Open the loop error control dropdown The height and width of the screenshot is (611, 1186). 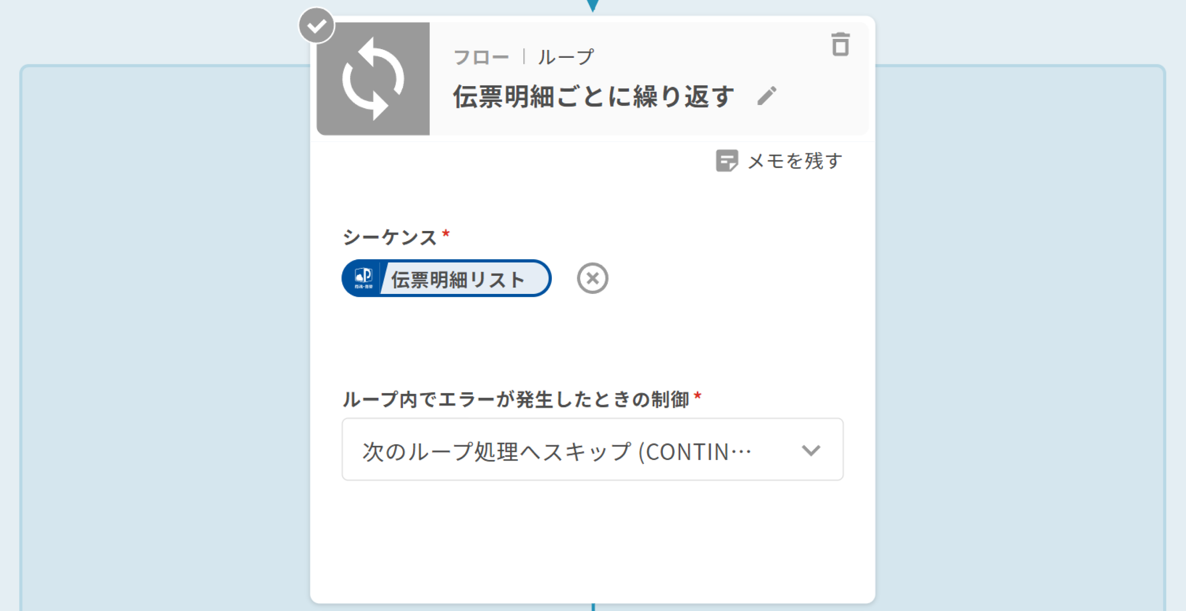556,450
